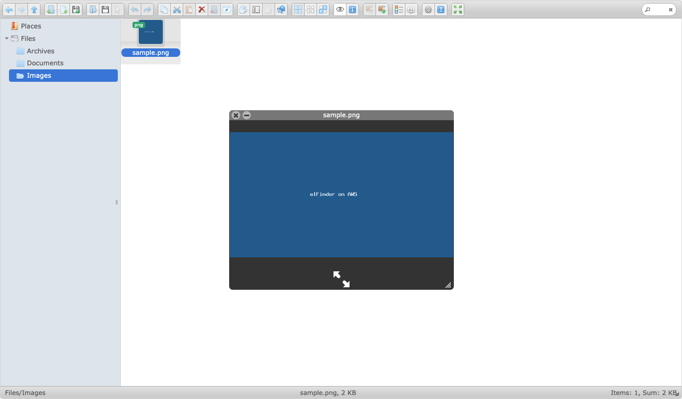Download sample.png using the floppy disk icon
The image size is (682, 399).
105,9
